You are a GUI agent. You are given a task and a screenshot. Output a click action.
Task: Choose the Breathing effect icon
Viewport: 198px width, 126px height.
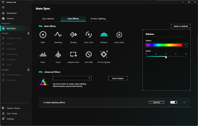(x=58, y=34)
